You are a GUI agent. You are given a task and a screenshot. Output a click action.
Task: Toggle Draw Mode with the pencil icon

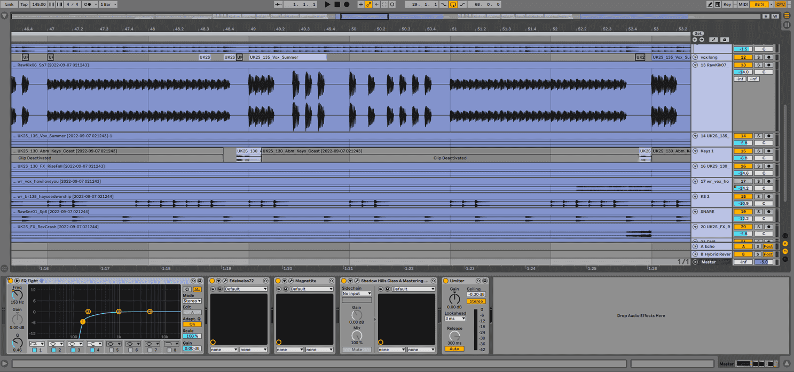[710, 4]
